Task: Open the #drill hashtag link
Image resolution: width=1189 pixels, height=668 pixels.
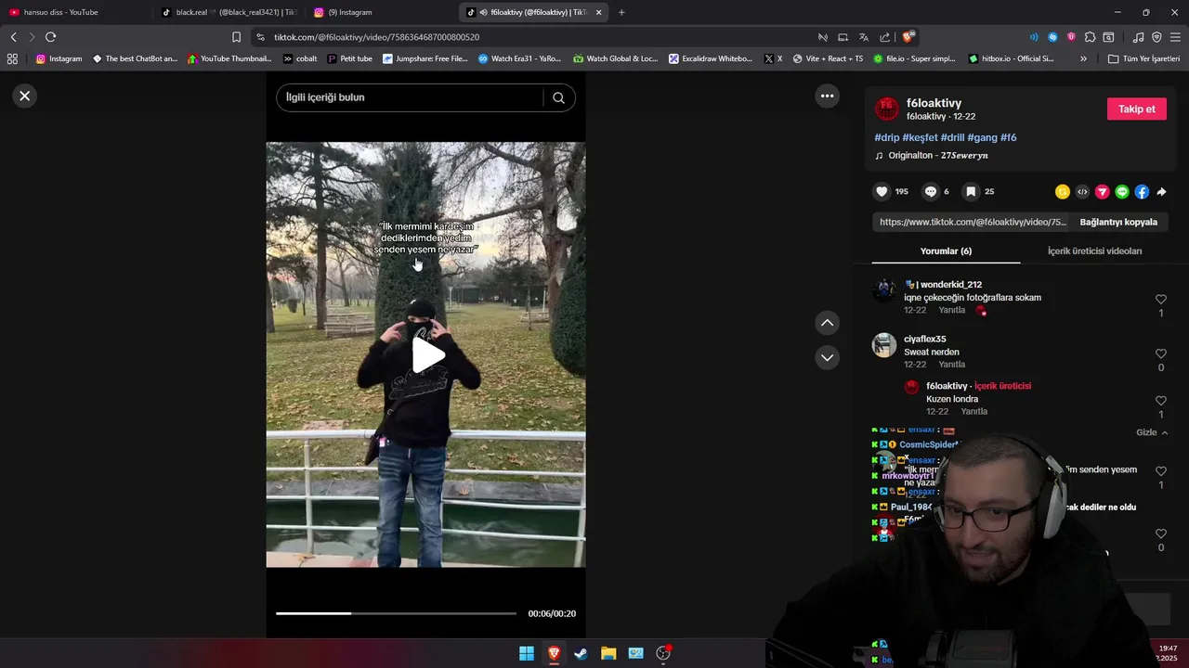Action: click(952, 137)
